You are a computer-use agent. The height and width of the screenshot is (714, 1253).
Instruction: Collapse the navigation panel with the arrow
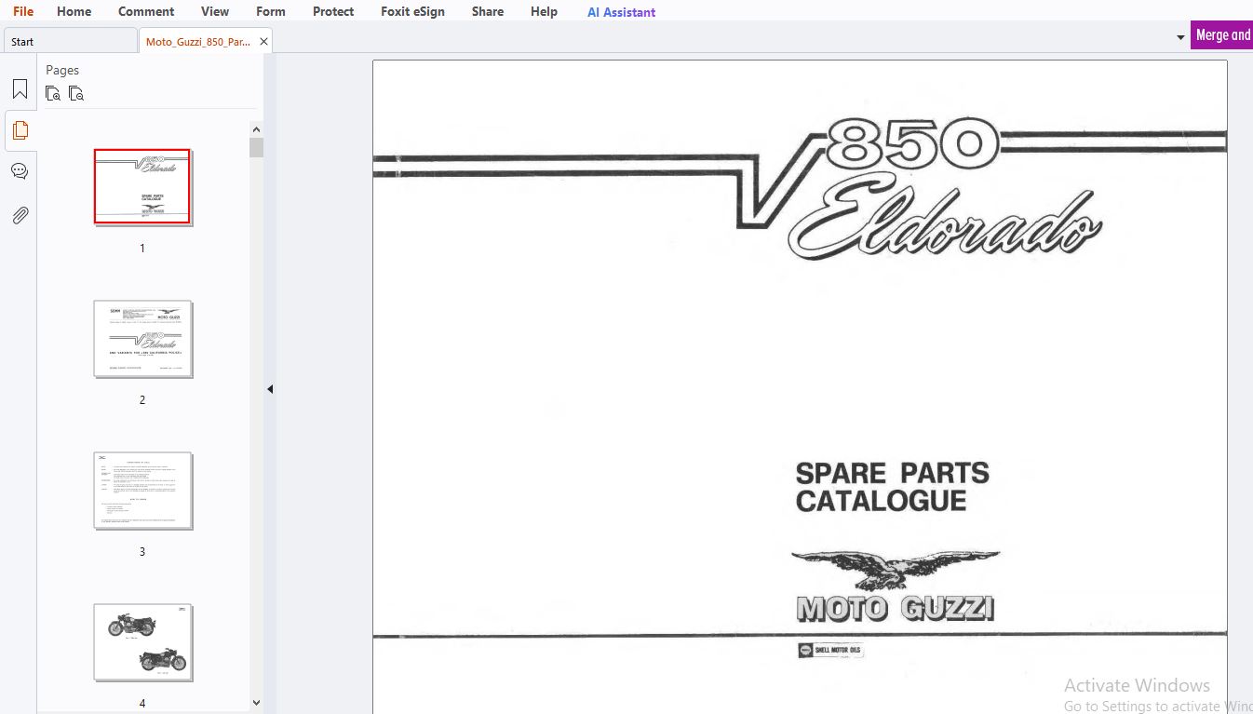tap(270, 389)
